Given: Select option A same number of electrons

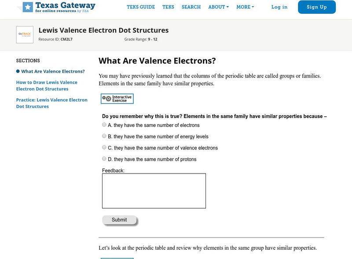Looking at the screenshot, I should tap(104, 125).
